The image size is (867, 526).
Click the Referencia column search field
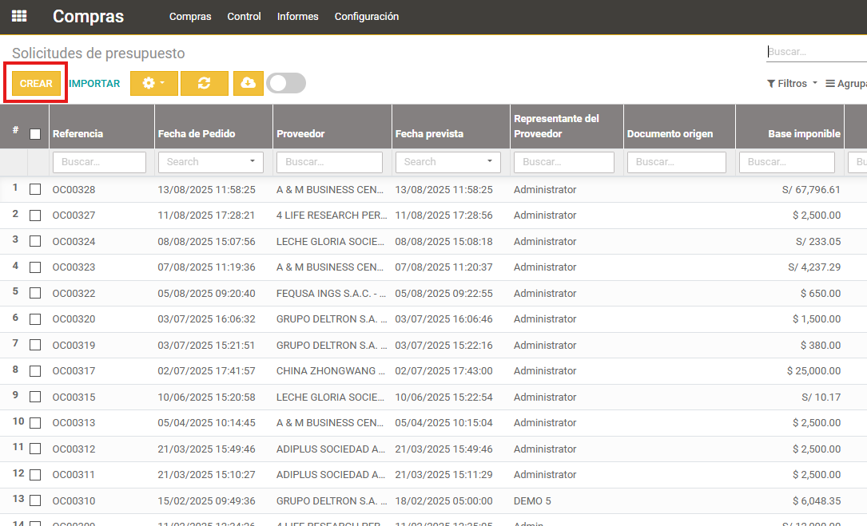coord(99,162)
